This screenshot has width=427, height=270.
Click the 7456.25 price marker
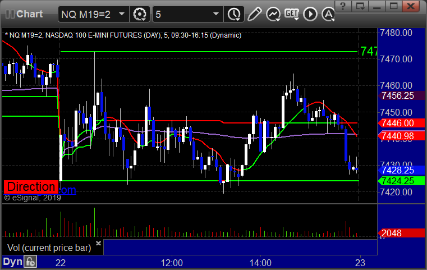(401, 95)
